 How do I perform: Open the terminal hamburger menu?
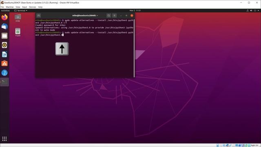tap(114, 16)
